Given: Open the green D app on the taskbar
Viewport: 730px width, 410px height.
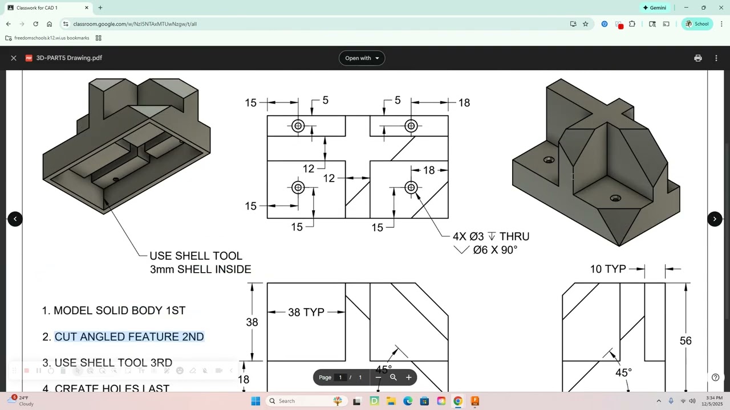Looking at the screenshot, I should (374, 401).
